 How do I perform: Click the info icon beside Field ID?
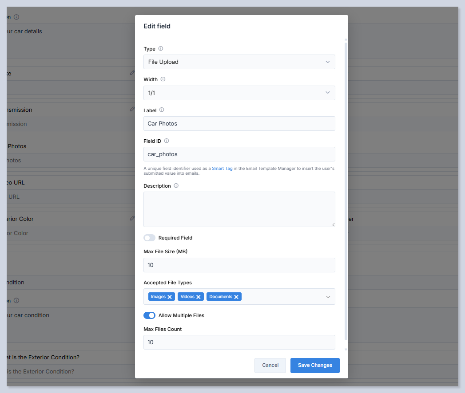tap(167, 141)
